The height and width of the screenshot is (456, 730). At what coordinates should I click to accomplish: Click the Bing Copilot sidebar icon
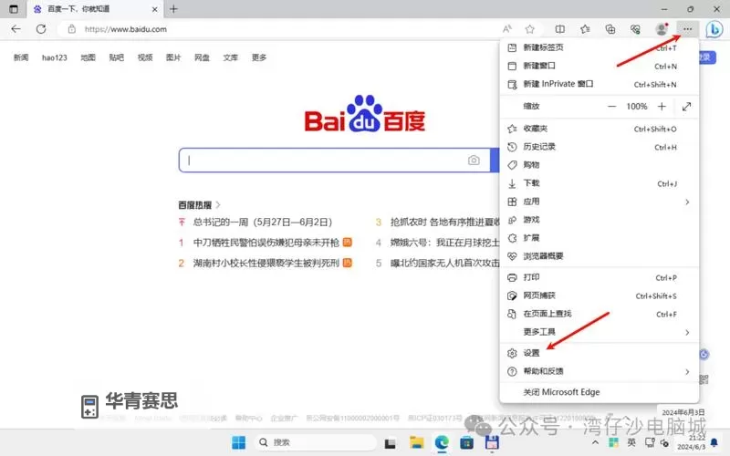pyautogui.click(x=714, y=29)
